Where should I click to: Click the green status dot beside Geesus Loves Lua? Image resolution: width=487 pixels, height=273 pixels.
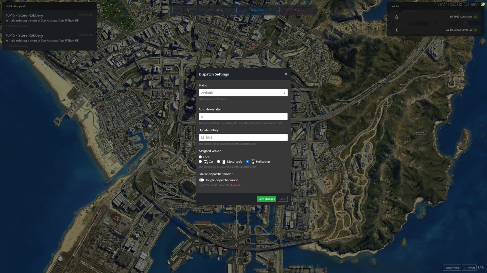pyautogui.click(x=476, y=30)
